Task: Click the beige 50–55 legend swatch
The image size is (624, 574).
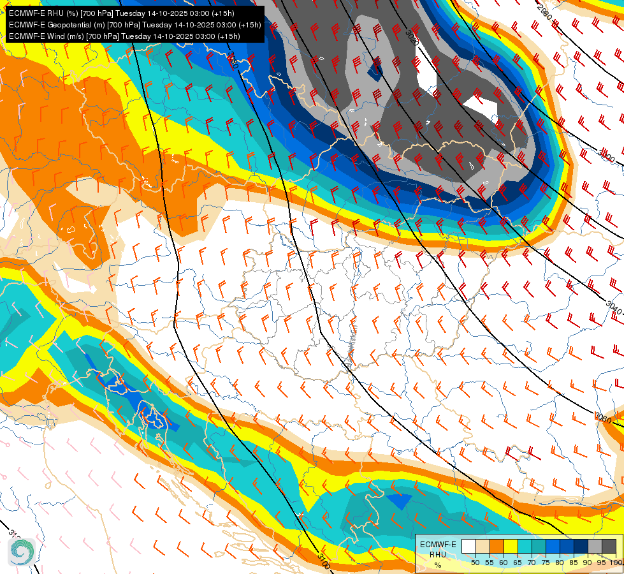Action: [x=483, y=546]
